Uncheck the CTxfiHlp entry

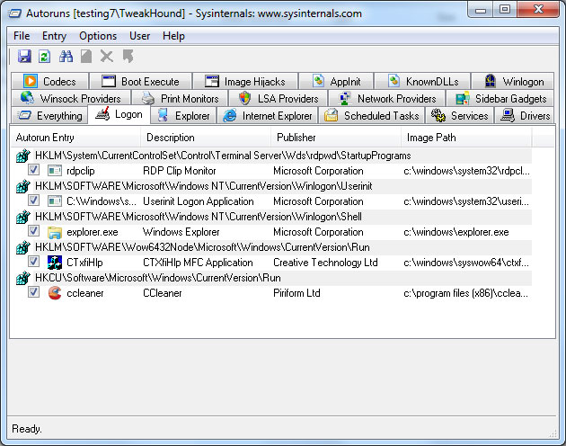click(x=33, y=262)
